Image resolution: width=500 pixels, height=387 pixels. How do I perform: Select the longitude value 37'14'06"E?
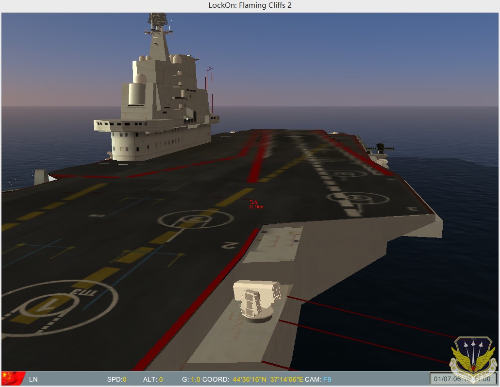287,379
